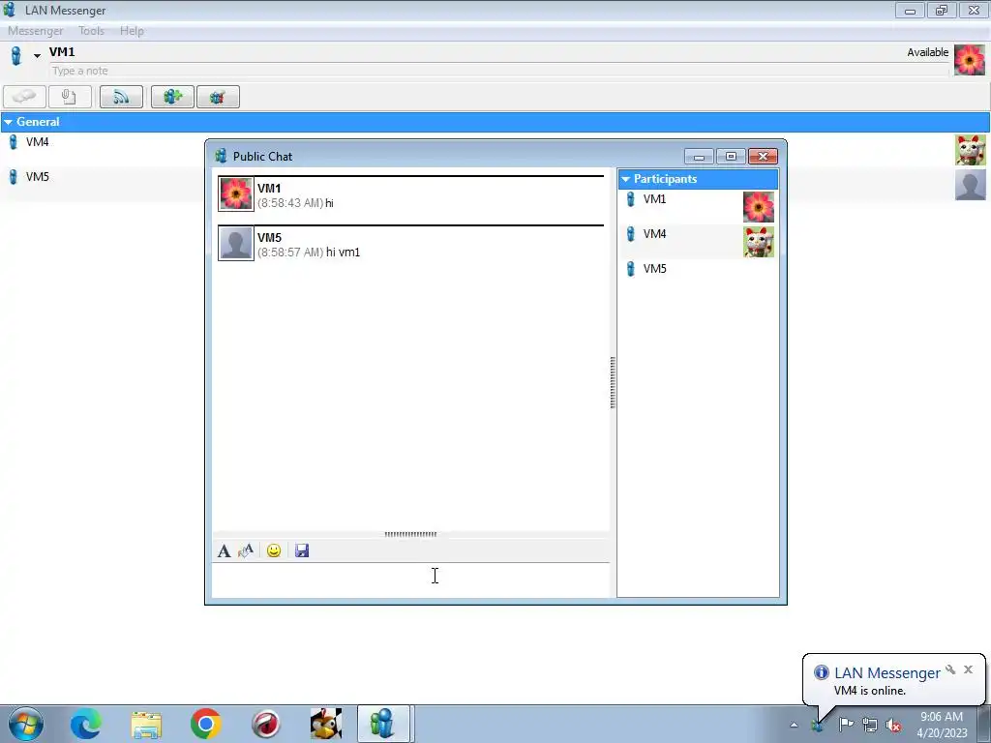Select VM1 in the Participants list
Viewport: 991px width, 743px height.
point(698,207)
